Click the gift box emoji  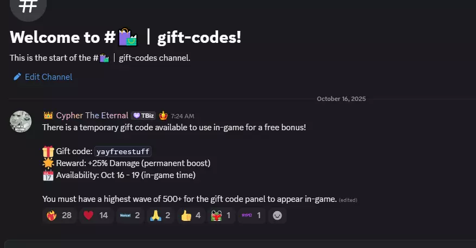(x=48, y=151)
